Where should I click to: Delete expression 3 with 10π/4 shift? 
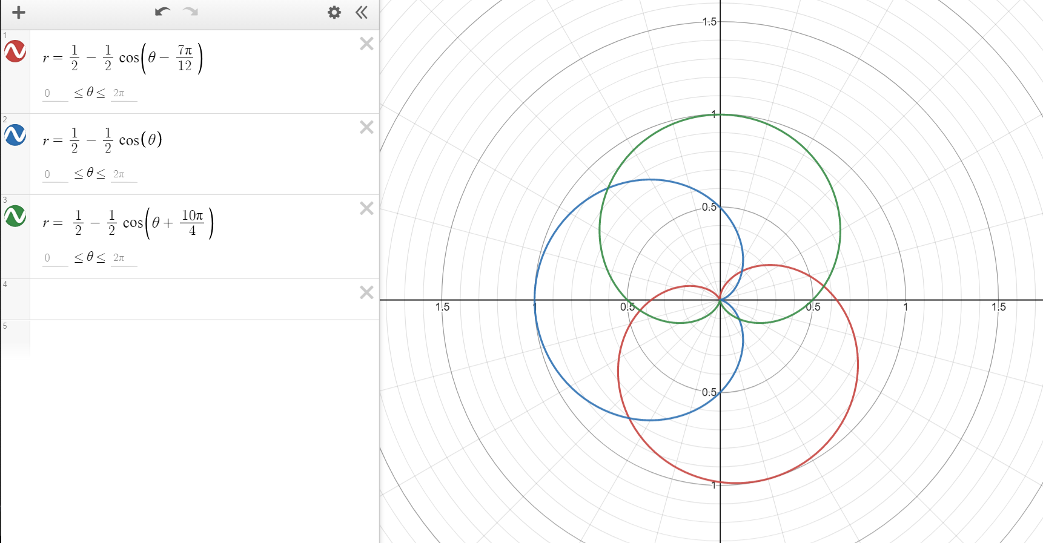click(x=366, y=208)
